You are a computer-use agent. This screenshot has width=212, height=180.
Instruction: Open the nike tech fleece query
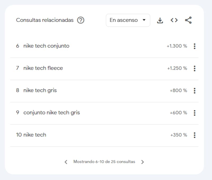(x=43, y=68)
